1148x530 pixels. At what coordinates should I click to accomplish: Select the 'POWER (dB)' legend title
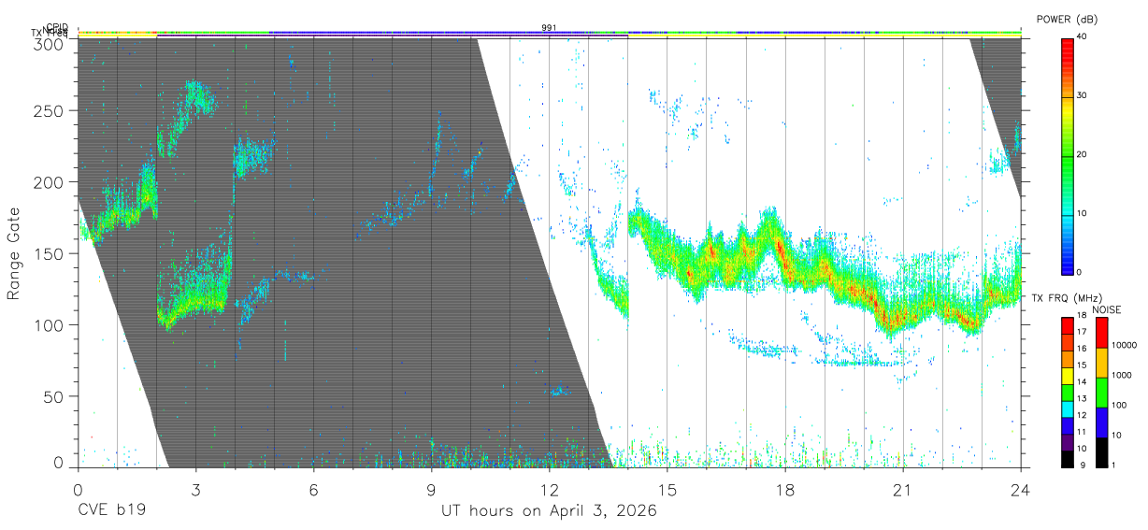point(1068,19)
